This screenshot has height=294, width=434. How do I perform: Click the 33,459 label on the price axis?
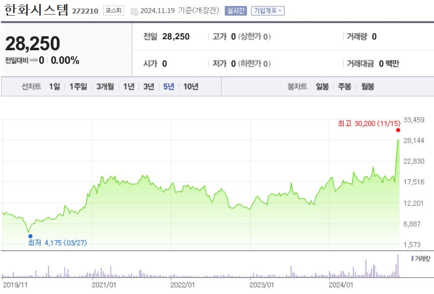(x=414, y=120)
